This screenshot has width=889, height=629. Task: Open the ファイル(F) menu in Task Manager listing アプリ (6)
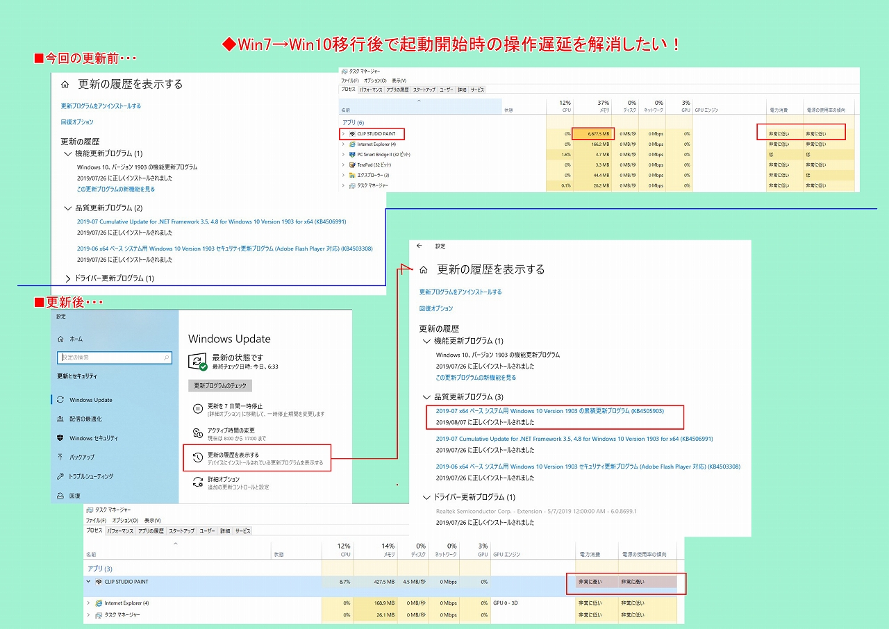click(349, 81)
